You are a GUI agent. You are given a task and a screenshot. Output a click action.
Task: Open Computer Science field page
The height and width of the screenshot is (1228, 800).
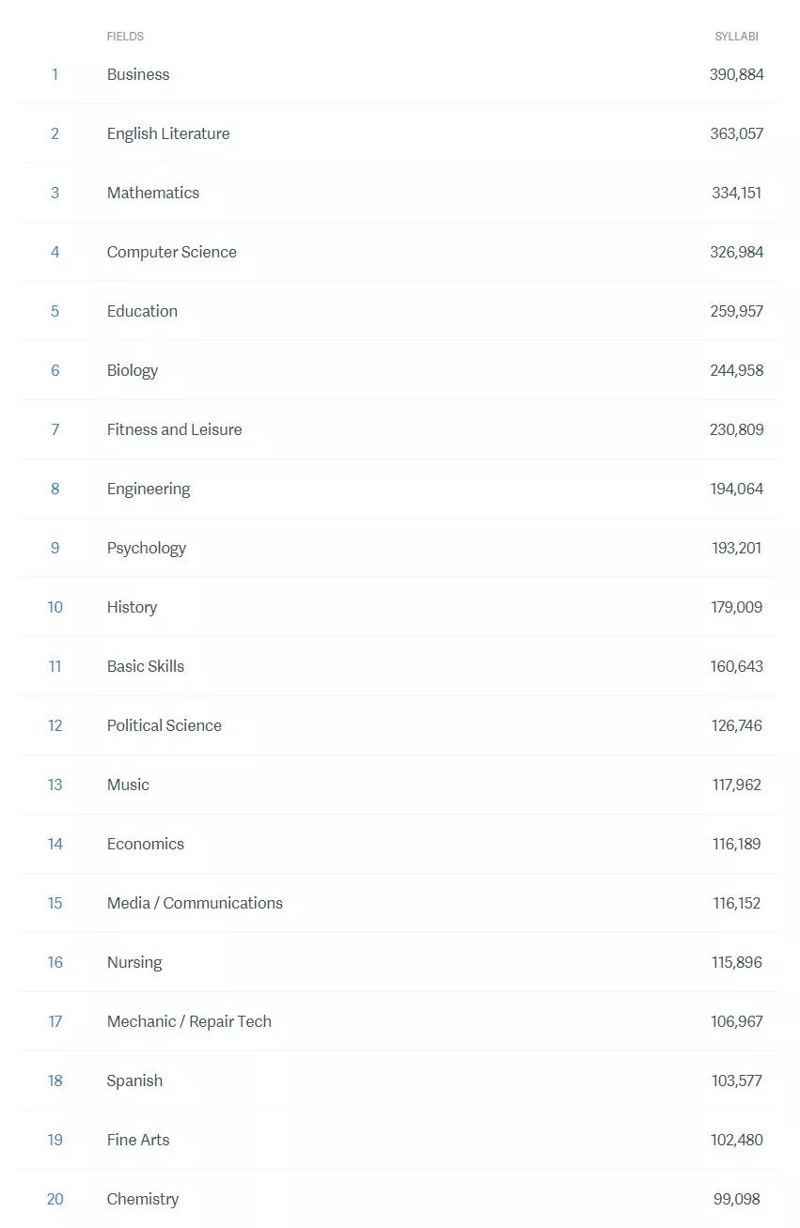click(x=172, y=252)
